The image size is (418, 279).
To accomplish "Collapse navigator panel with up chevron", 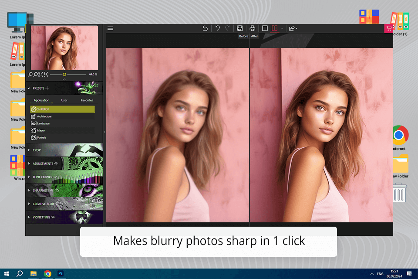I will [64, 79].
